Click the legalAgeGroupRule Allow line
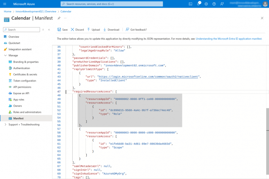 point(102,51)
